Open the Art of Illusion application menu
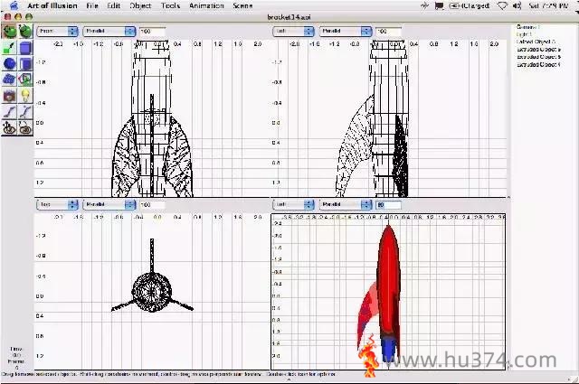 click(x=52, y=6)
